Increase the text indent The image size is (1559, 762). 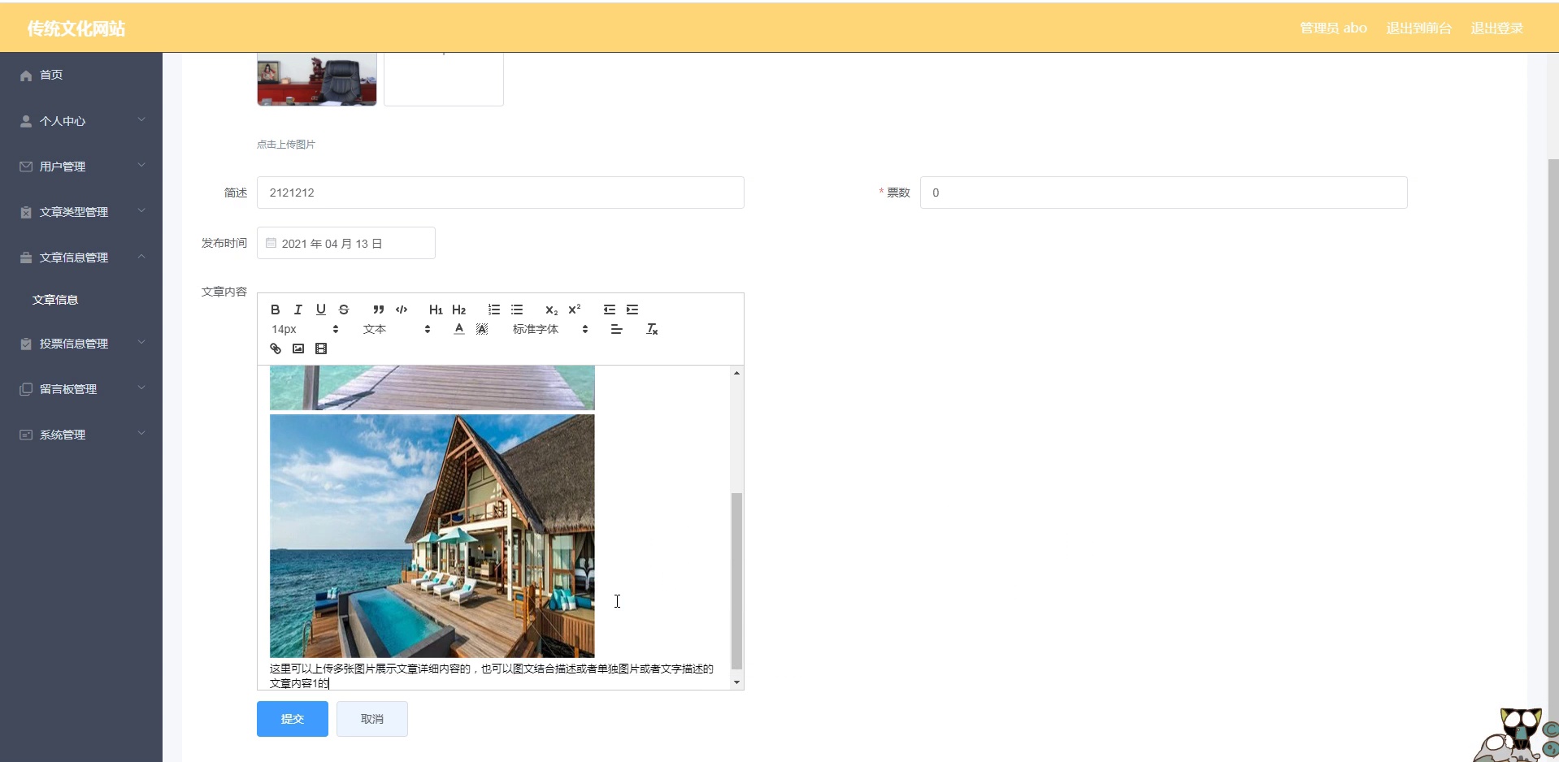click(x=632, y=310)
